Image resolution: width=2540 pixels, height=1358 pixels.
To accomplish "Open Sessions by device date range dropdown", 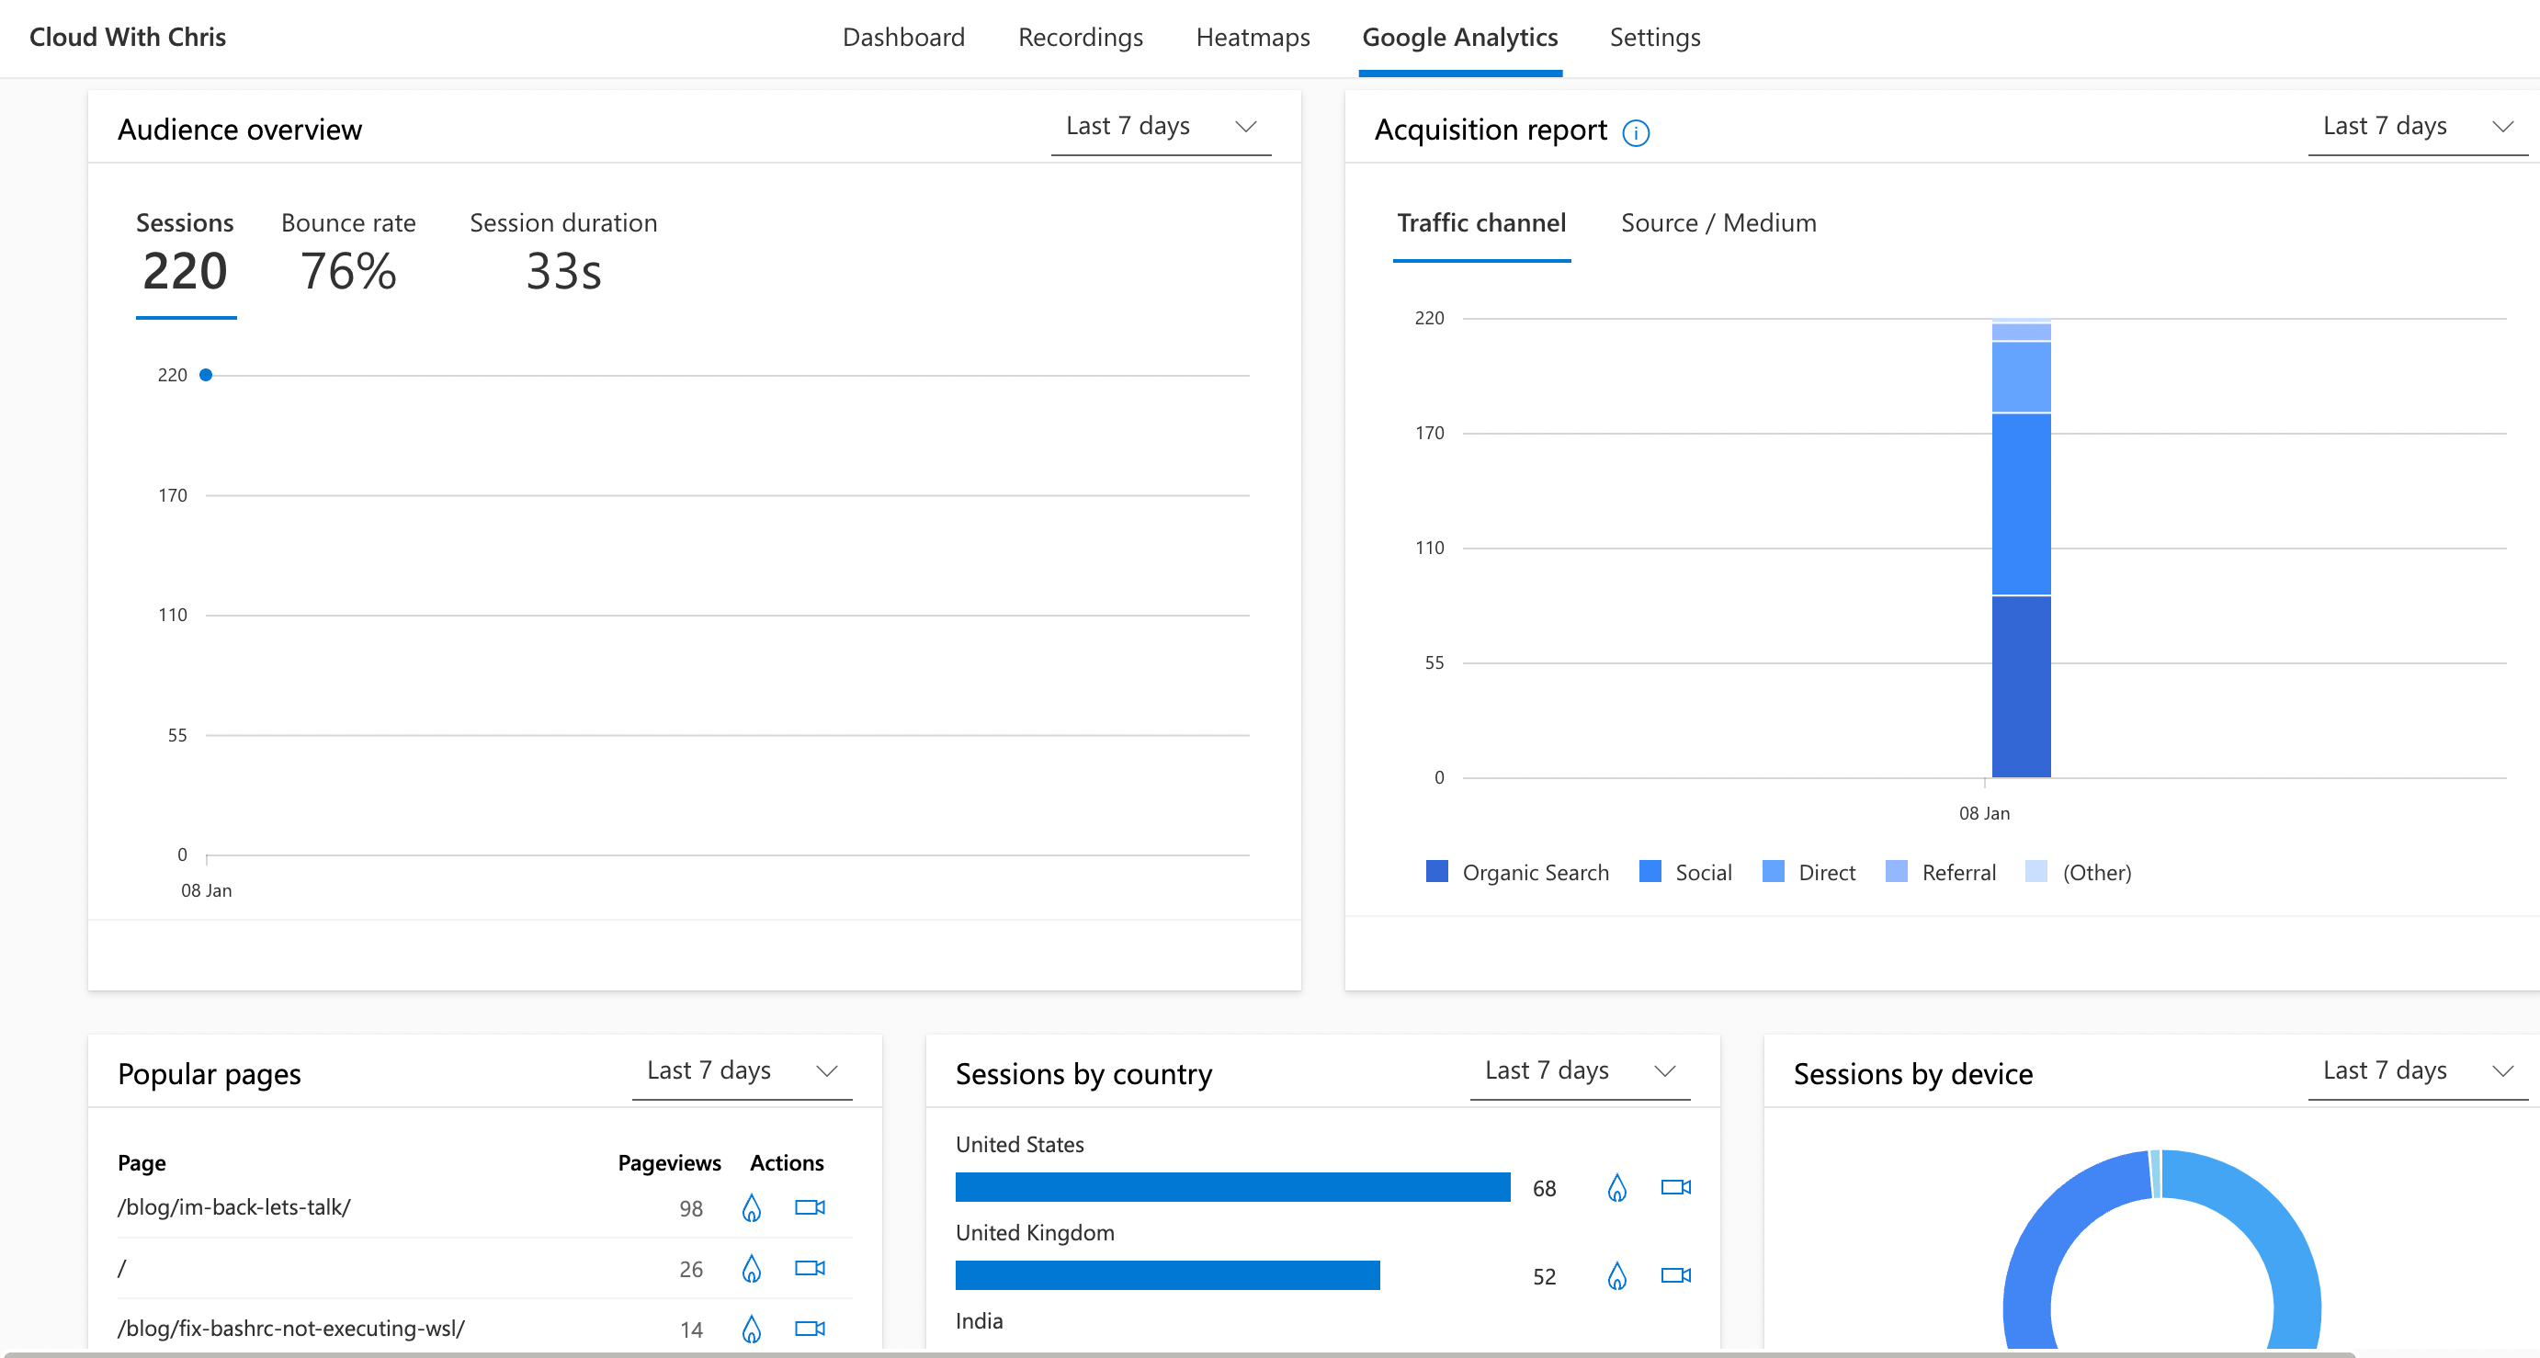I will 2418,1071.
